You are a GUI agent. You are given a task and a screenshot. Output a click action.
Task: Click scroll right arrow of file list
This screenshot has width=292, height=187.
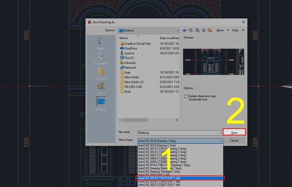coord(177,120)
